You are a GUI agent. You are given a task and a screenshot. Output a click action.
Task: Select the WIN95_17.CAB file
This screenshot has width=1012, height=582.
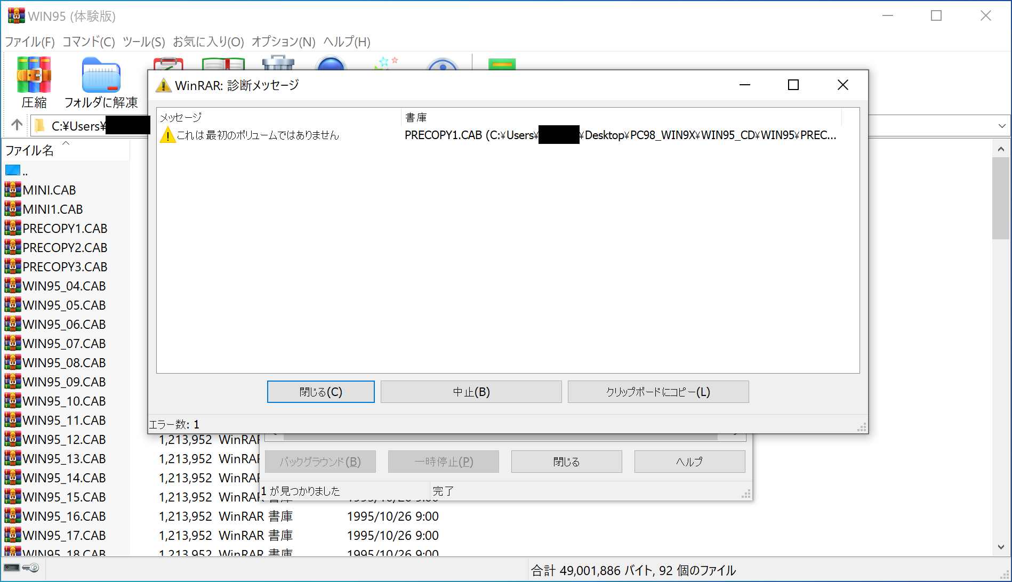point(65,535)
